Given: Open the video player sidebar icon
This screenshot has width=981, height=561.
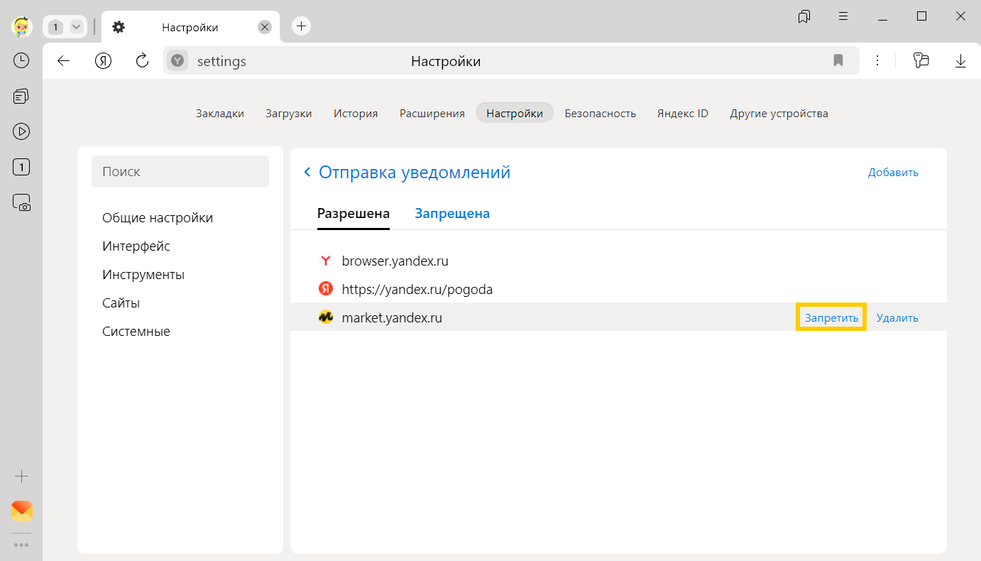Looking at the screenshot, I should [21, 131].
